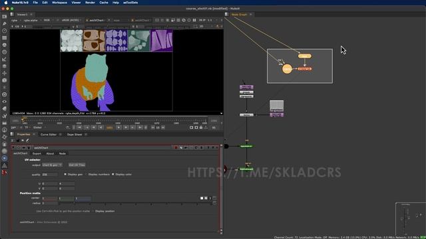
Task: Enable the Display numbers checkbox
Action: (86, 174)
